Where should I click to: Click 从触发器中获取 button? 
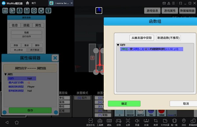point(142,38)
